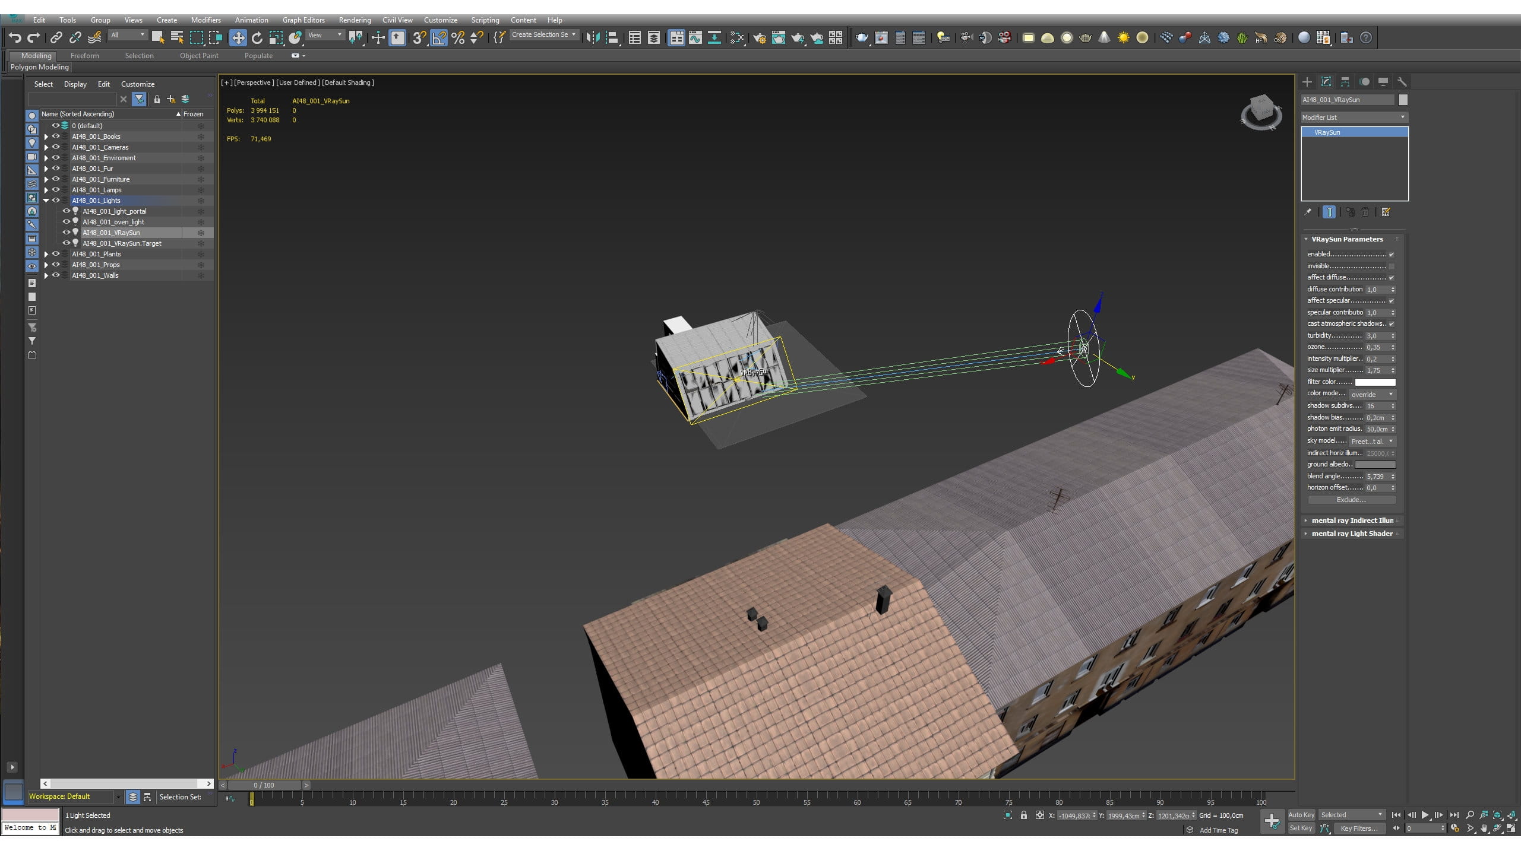This screenshot has height=854, width=1521.
Task: Open the Hierarchy panel tab icon
Action: pos(1345,82)
